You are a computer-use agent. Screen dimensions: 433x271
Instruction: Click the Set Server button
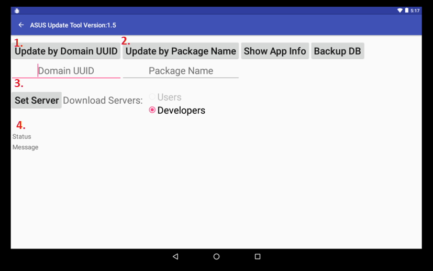click(x=37, y=100)
